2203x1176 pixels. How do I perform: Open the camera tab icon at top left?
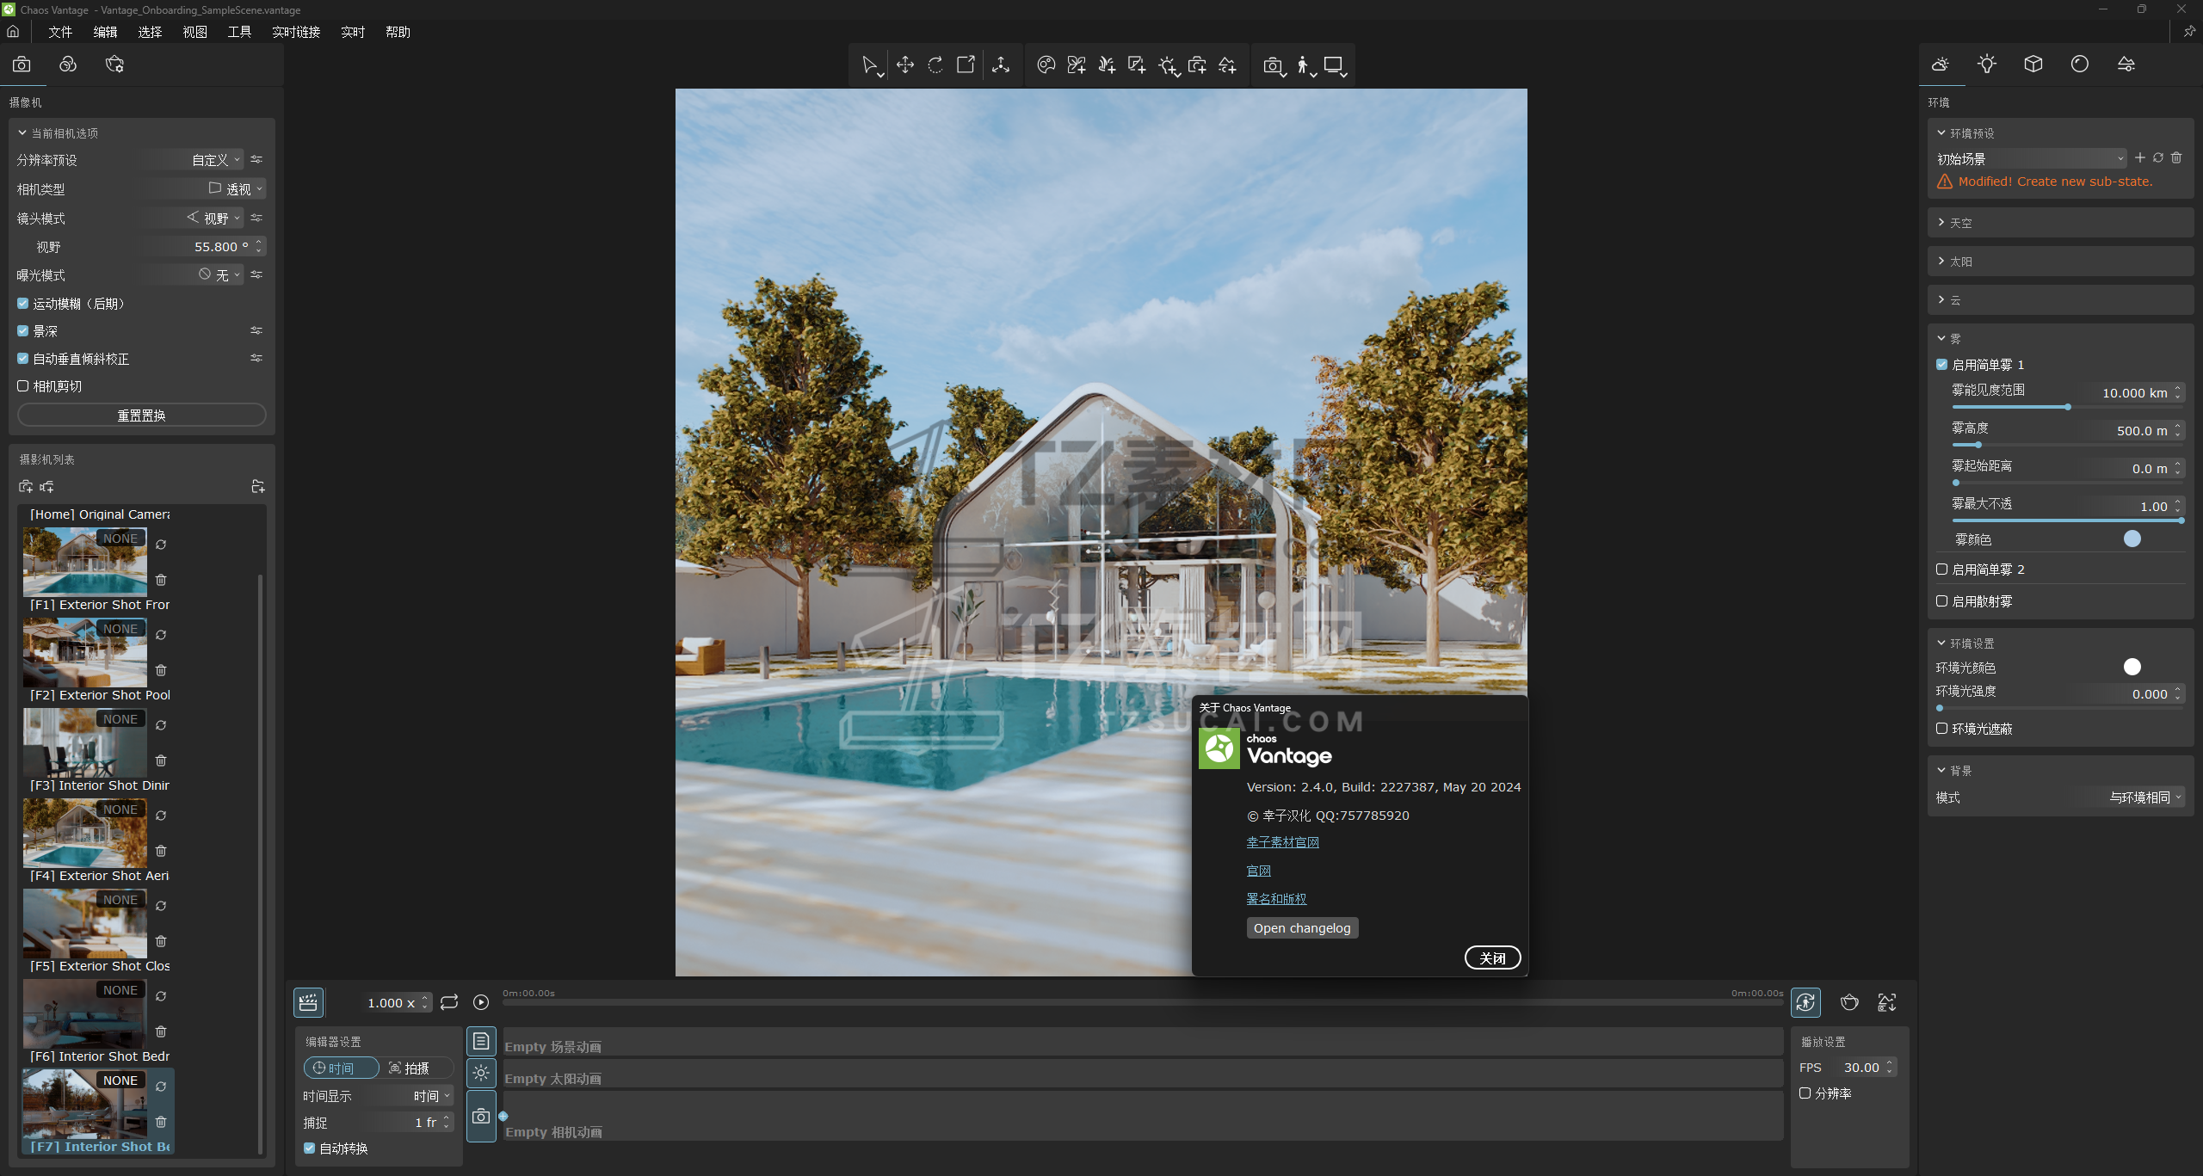(x=22, y=65)
